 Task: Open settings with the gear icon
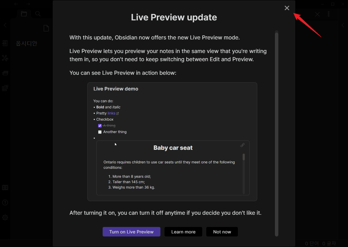click(5, 217)
